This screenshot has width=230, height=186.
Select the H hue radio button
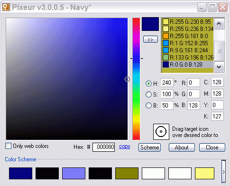[x=148, y=83]
